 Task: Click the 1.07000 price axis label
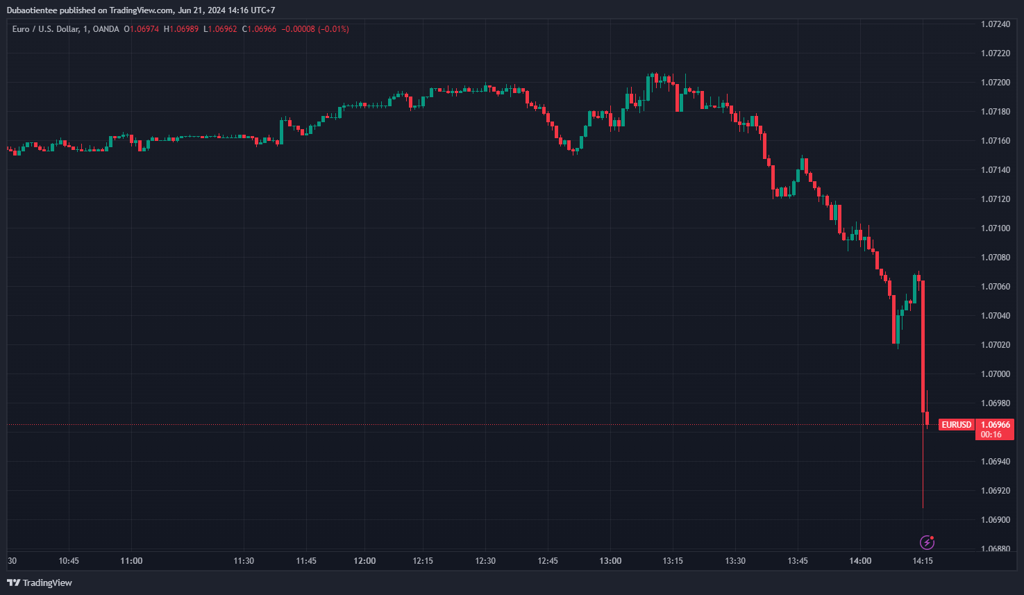tap(995, 374)
